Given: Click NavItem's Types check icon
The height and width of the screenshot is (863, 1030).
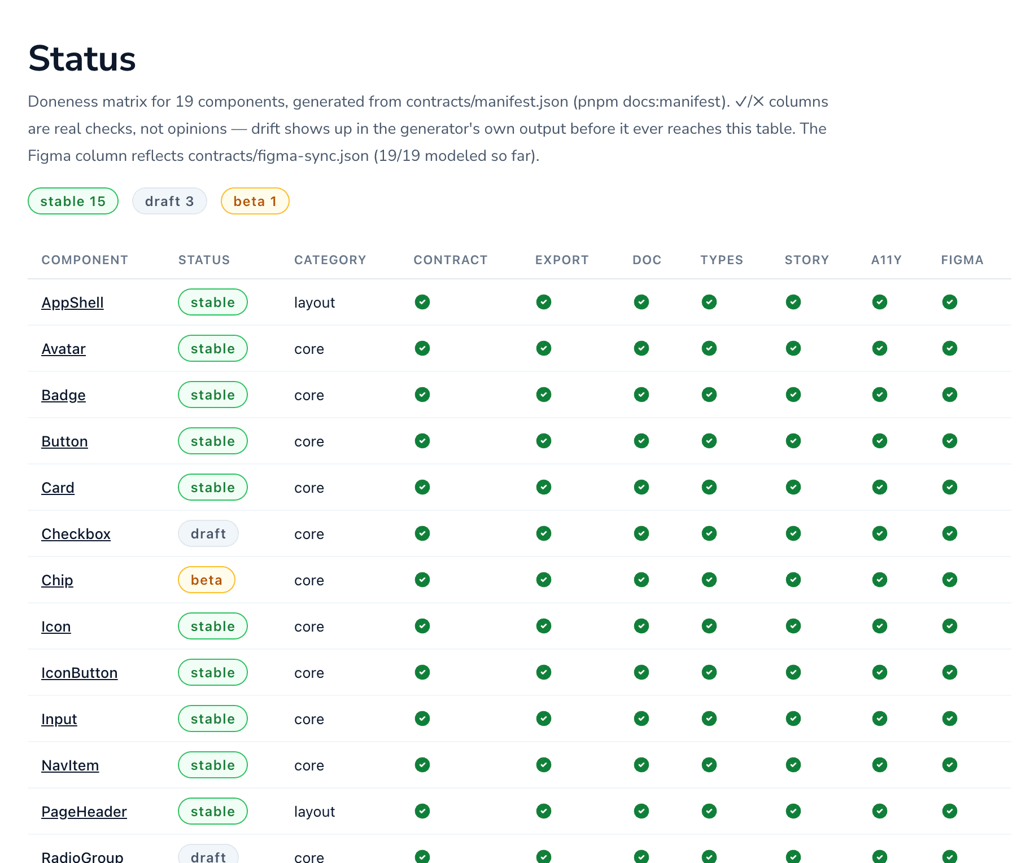Looking at the screenshot, I should (709, 765).
